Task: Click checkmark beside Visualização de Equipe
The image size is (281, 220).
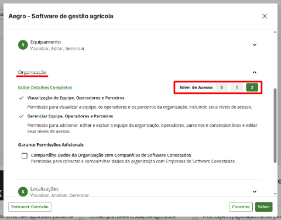Action: pos(21,98)
